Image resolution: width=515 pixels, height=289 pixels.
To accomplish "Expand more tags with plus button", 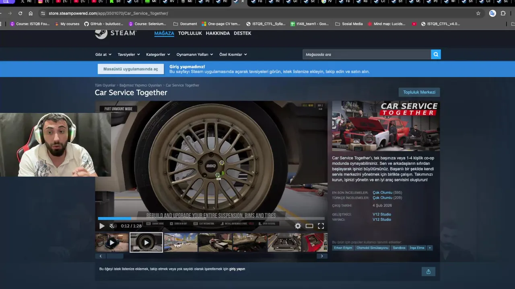I will coord(430,248).
